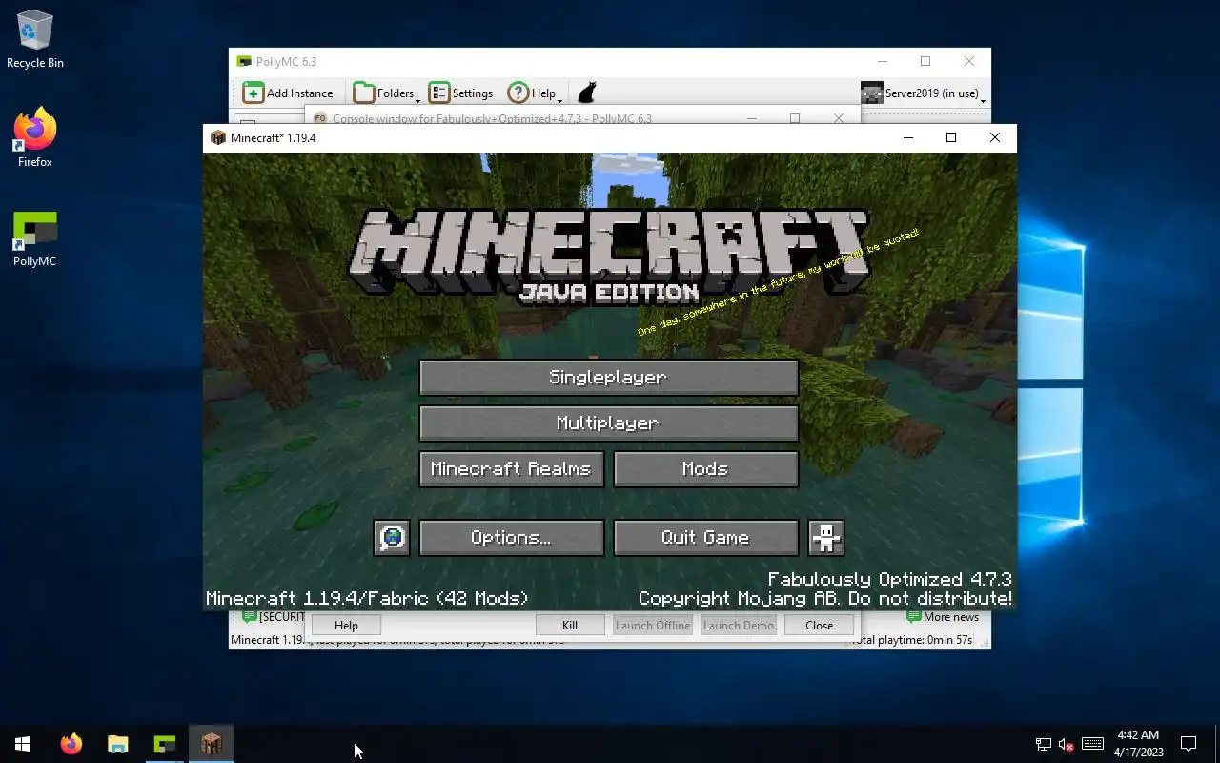
Task: Click the Add Instance plus icon
Action: 253,93
